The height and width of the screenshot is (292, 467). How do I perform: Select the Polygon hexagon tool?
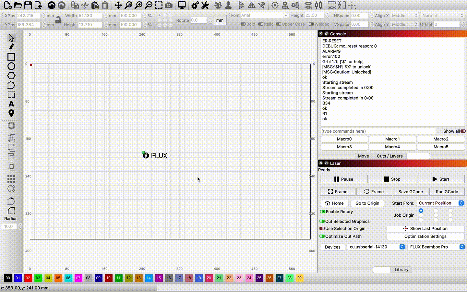click(x=11, y=76)
